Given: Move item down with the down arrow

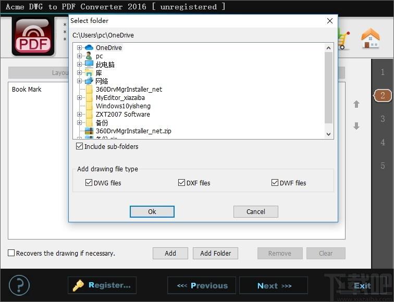Looking at the screenshot, I should [356, 126].
